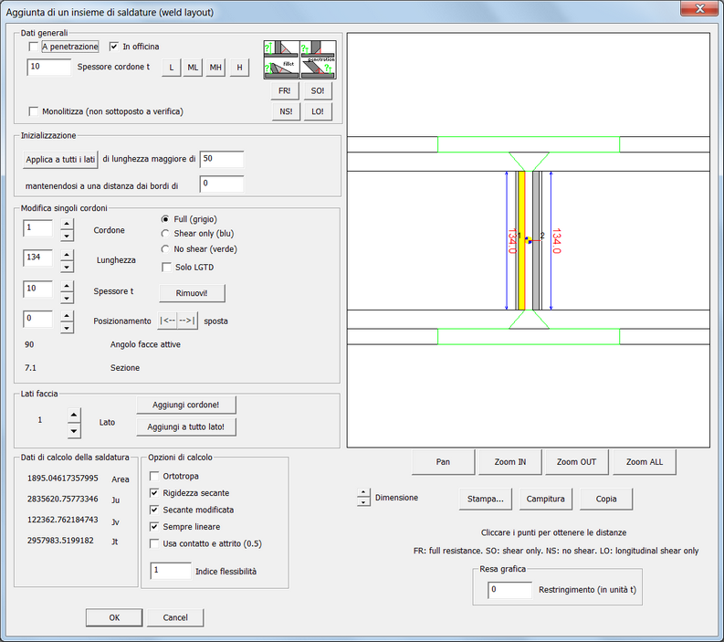Choose the MH weld thickness preset
This screenshot has width=724, height=642.
[x=215, y=68]
